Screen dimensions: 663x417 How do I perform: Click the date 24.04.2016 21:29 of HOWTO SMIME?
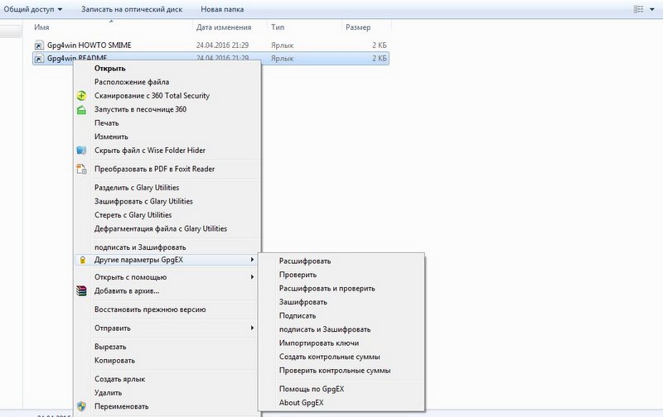[222, 46]
